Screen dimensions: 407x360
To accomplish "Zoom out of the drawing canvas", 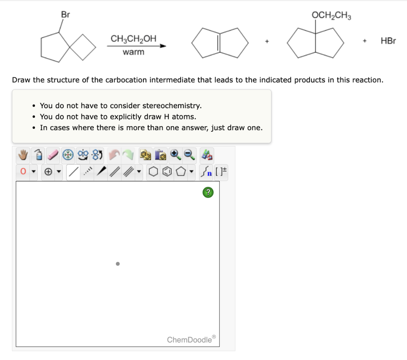I will (x=188, y=155).
